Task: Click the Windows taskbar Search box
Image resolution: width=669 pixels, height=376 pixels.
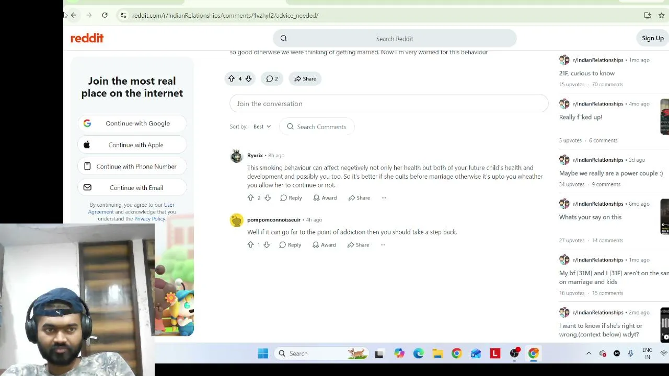Action: 321,354
